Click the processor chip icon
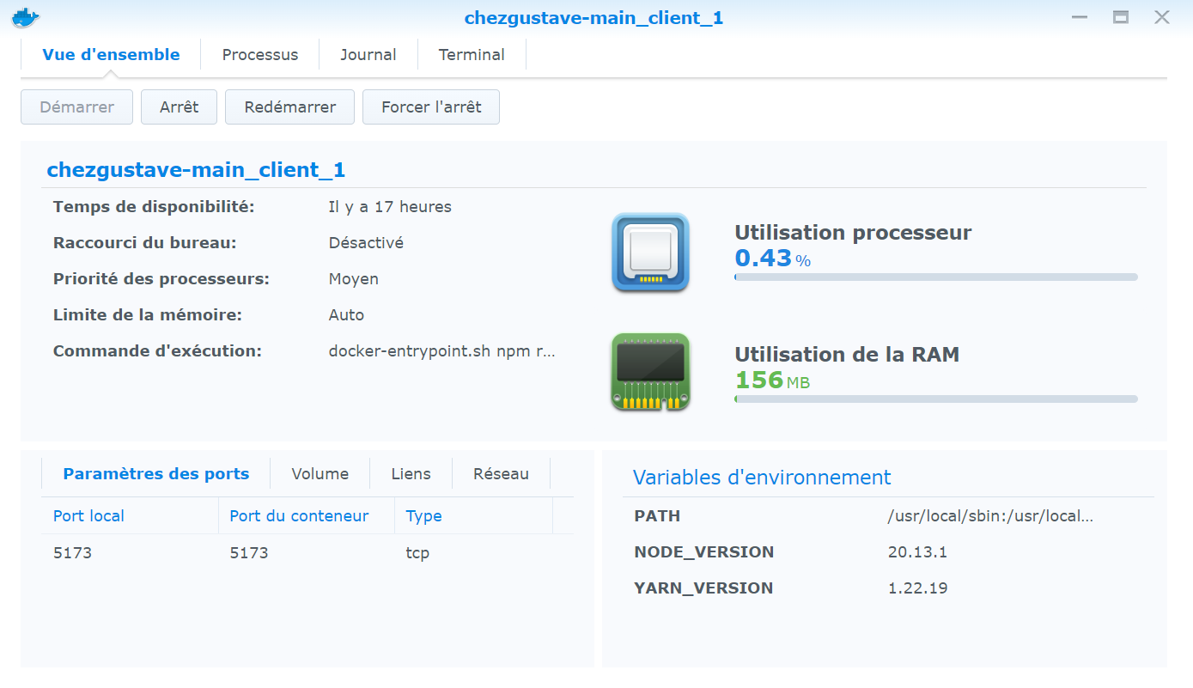1193x688 pixels. click(x=650, y=253)
